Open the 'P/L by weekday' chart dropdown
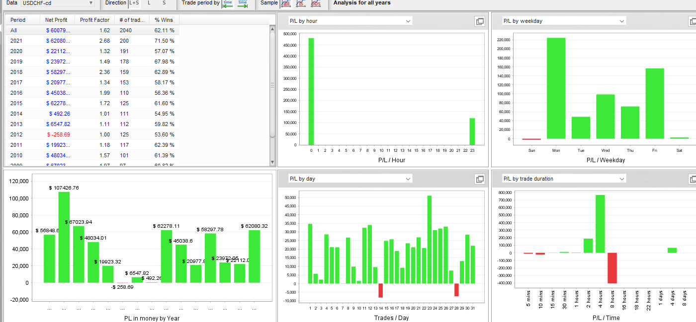The width and height of the screenshot is (696, 322). click(564, 21)
